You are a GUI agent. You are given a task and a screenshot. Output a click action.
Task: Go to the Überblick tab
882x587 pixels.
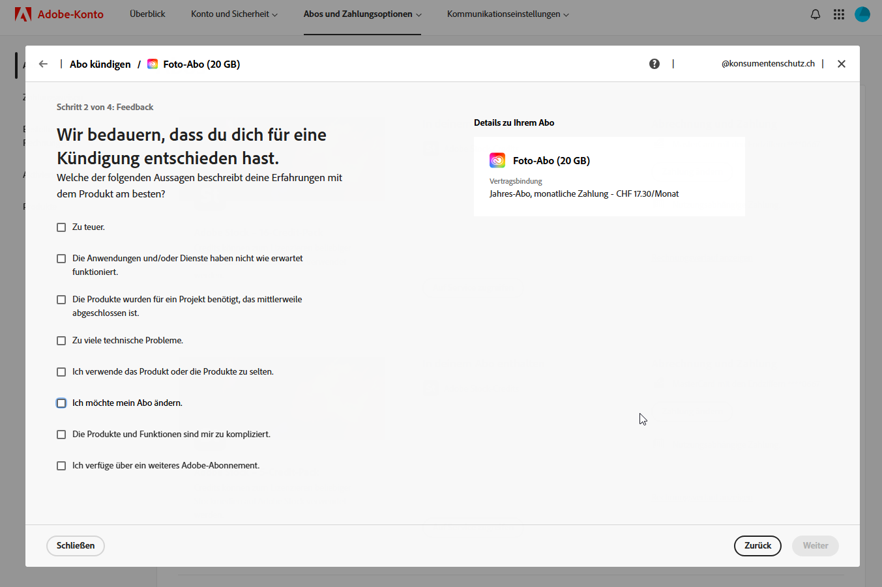click(x=147, y=14)
